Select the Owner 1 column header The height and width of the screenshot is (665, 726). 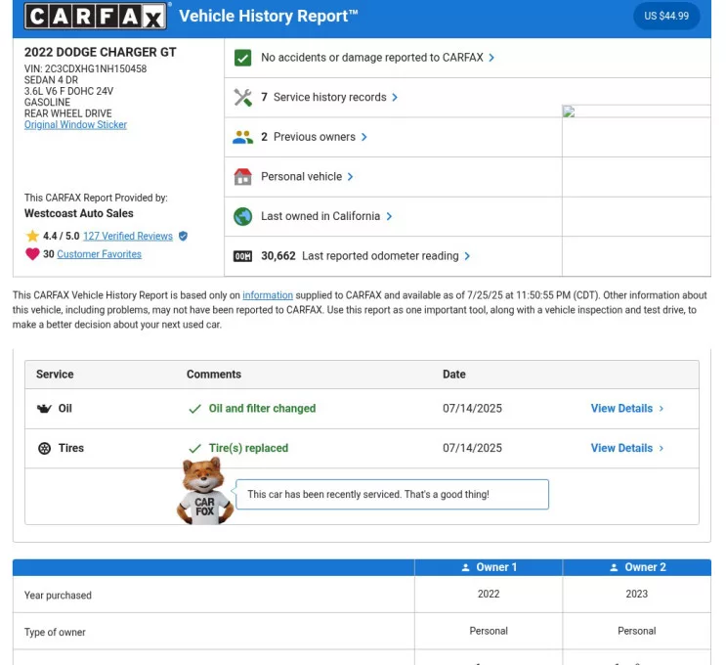pos(489,567)
